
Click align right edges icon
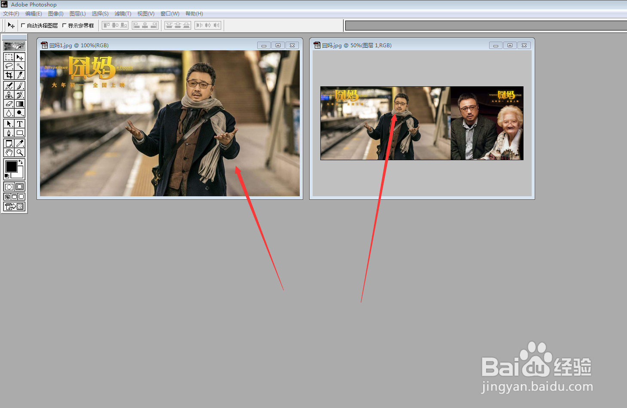coord(154,25)
